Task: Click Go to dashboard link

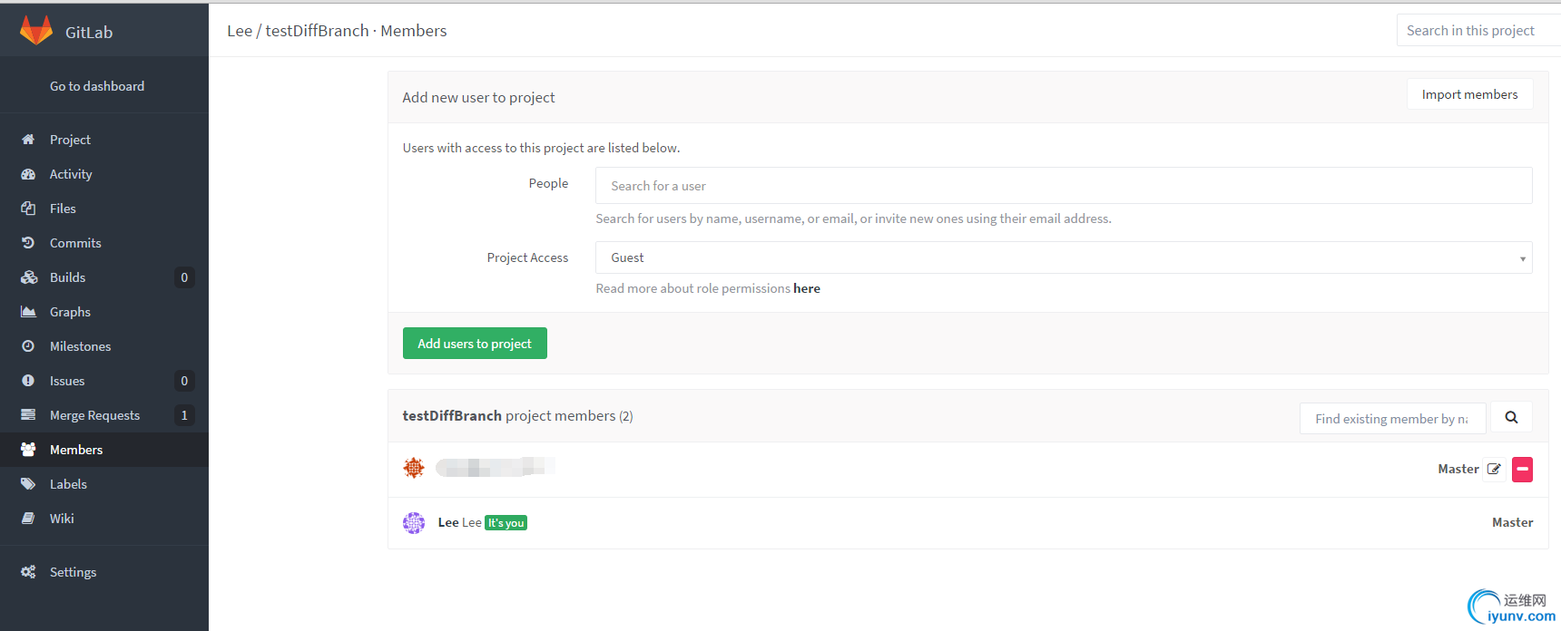Action: [x=97, y=86]
